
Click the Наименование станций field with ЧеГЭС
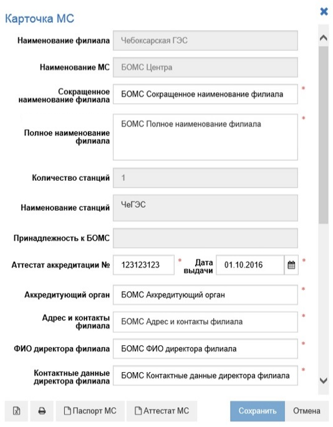(x=205, y=208)
